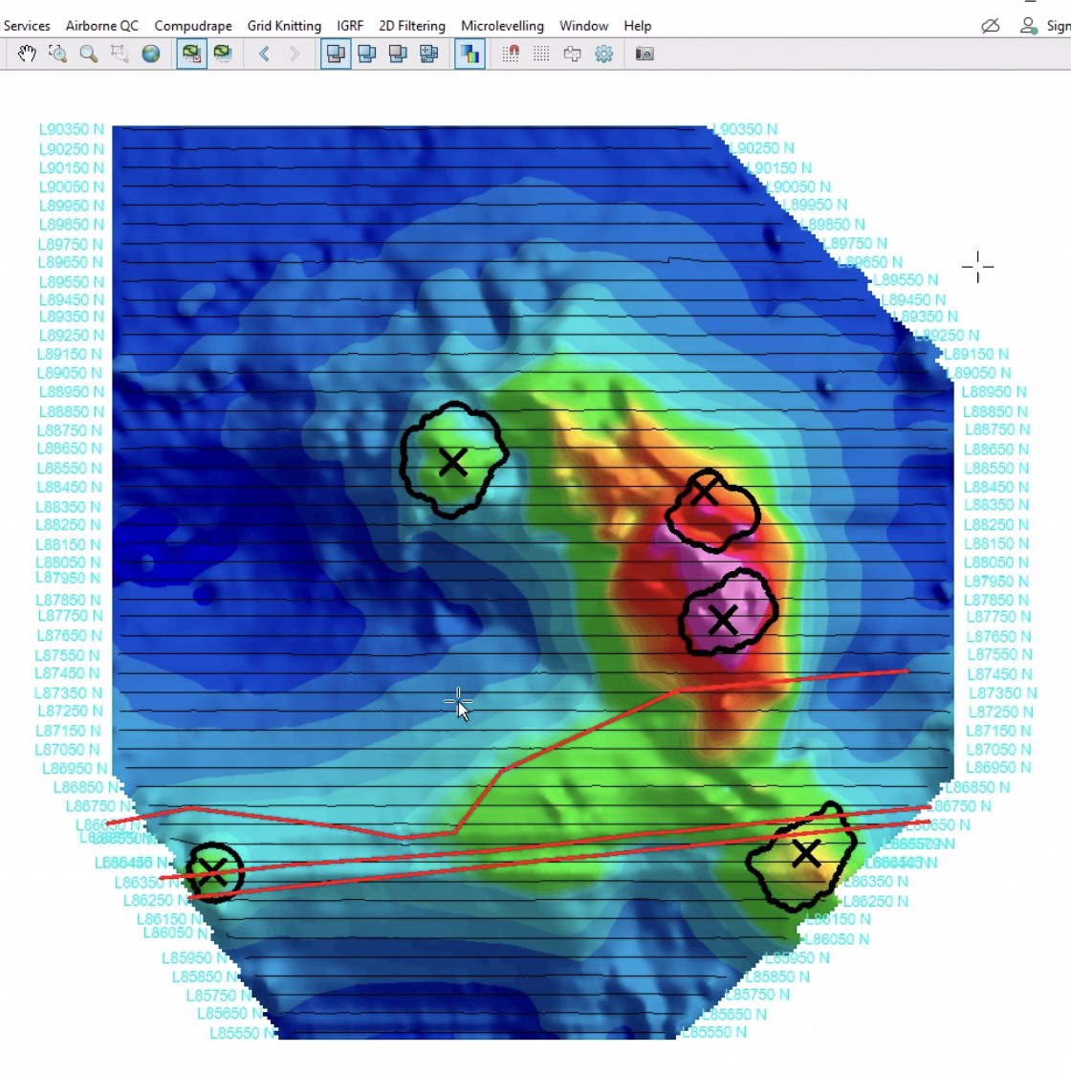Click left-side line label L87050 N

point(68,750)
